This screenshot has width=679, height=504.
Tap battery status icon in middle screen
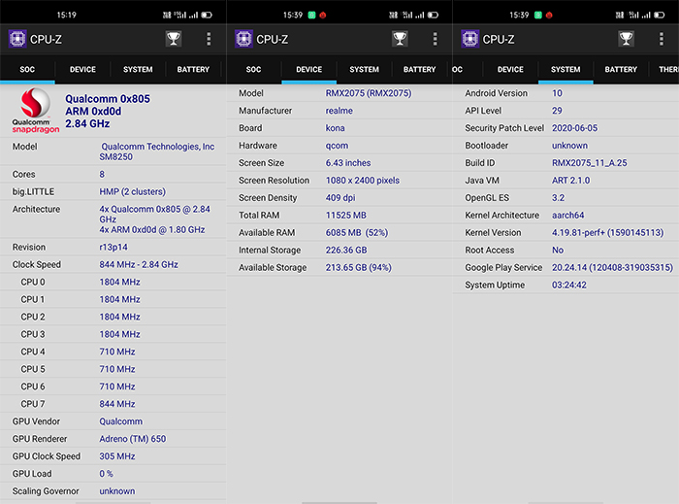coord(433,16)
